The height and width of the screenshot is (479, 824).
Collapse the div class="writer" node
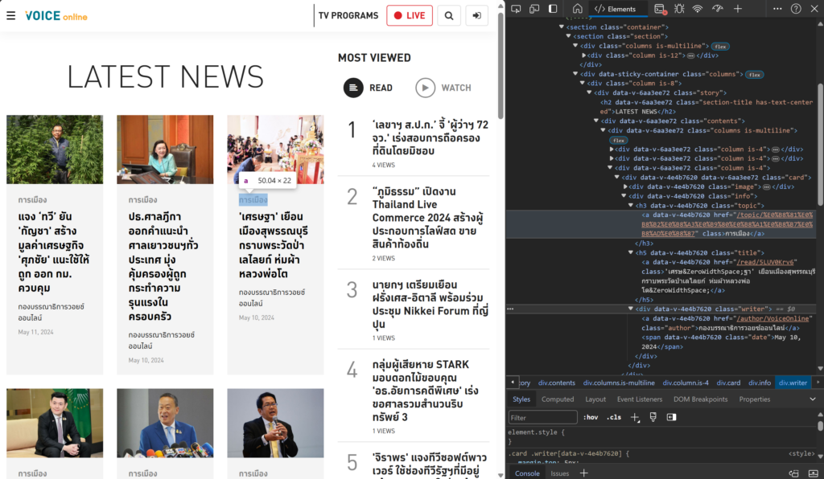(x=632, y=309)
